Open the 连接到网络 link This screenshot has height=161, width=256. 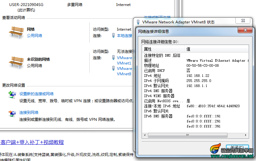(29, 112)
